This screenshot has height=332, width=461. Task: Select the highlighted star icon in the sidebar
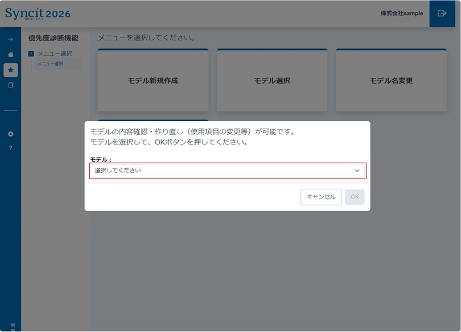tap(9, 70)
